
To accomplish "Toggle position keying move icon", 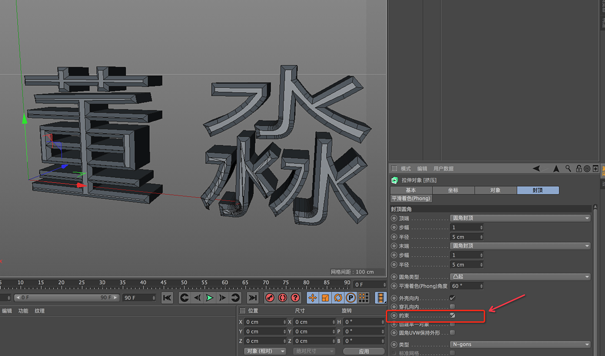I will [x=313, y=297].
